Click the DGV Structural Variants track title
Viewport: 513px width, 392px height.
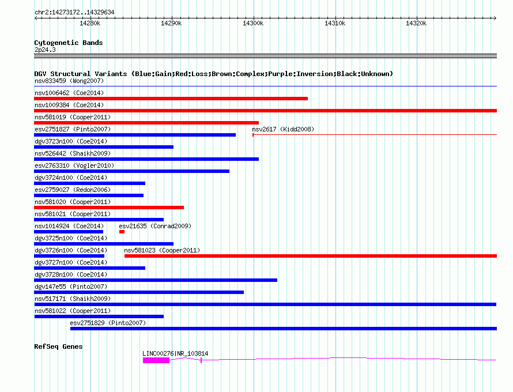click(214, 74)
